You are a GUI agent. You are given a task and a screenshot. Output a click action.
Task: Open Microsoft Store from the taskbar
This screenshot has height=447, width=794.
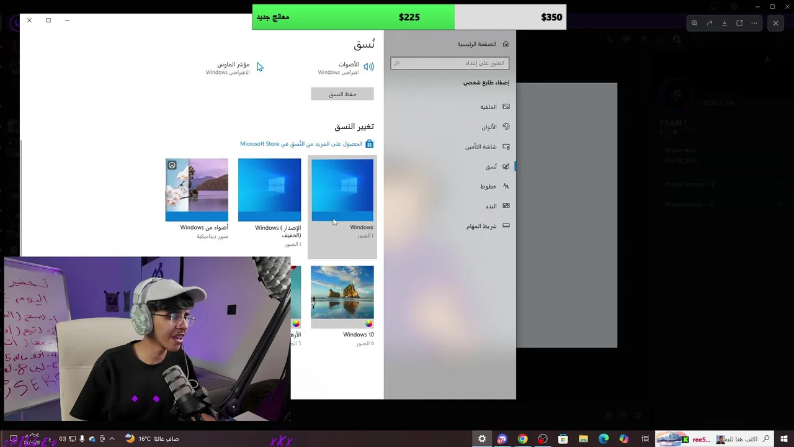[563, 439]
